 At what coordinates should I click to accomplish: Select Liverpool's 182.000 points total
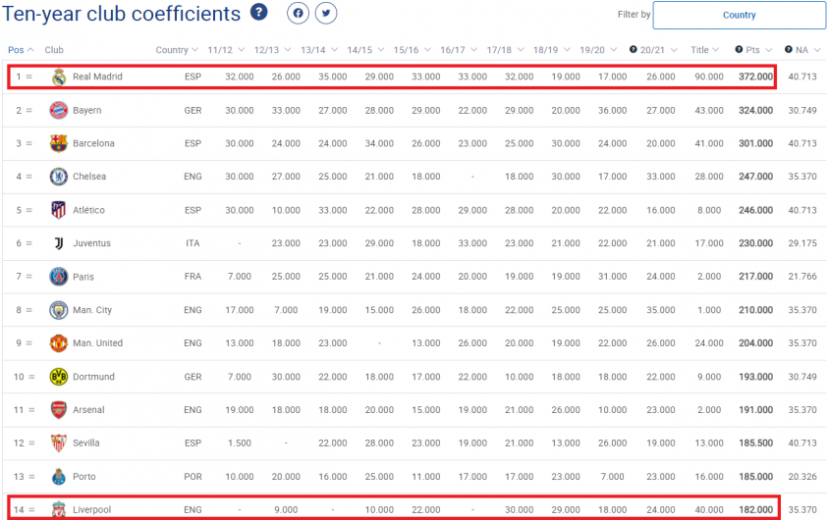[x=755, y=509]
